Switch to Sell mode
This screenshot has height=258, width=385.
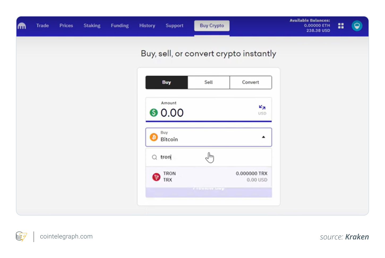208,82
